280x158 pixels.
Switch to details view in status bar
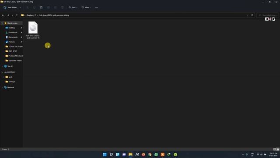pos(275,149)
